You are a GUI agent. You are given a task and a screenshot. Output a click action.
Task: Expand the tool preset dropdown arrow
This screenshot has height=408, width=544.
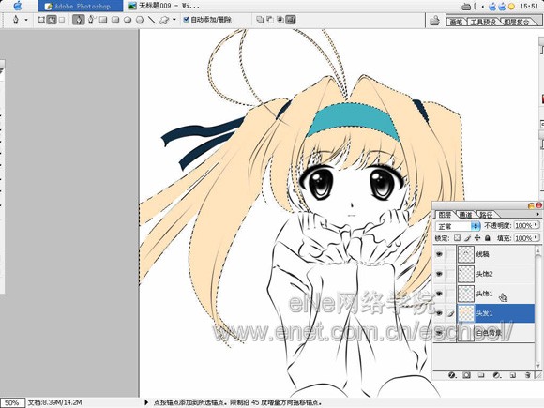pos(26,20)
